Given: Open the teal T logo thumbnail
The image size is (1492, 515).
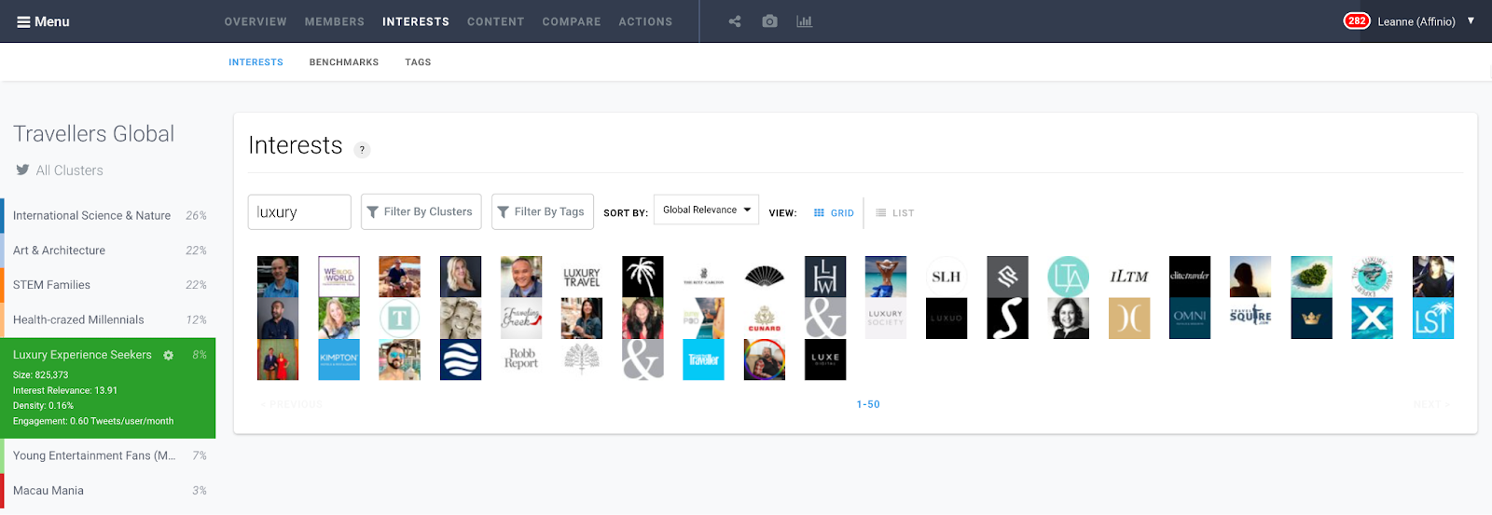Looking at the screenshot, I should coord(399,318).
